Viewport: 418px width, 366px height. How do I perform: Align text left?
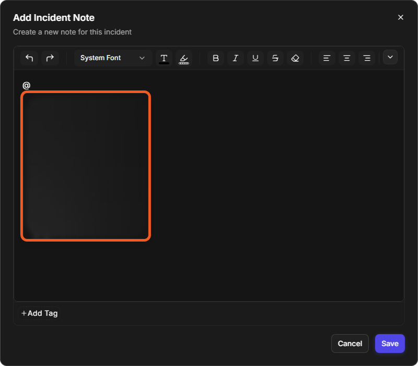[x=327, y=58]
